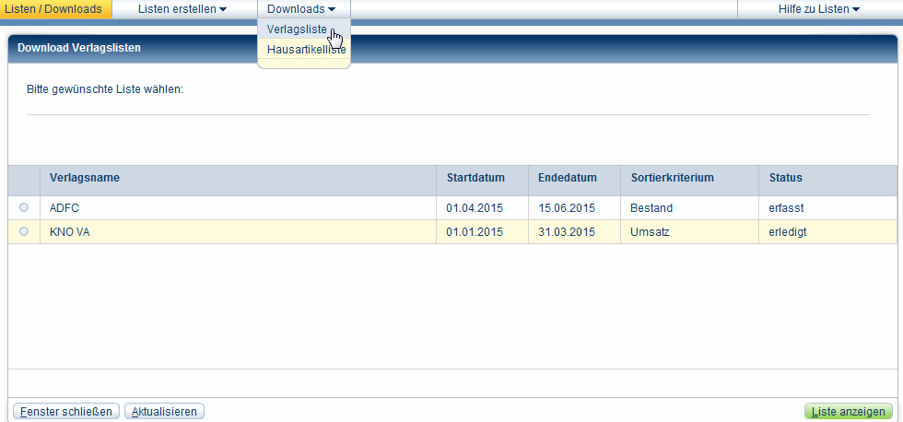Click the Status column header

785,178
